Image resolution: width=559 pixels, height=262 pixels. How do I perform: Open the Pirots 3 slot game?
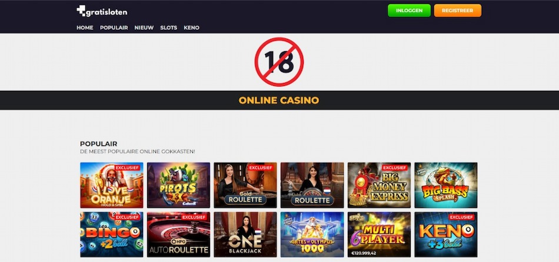(179, 185)
